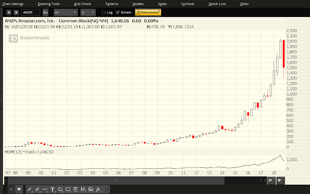This screenshot has height=194, width=310.
Task: Select the horizontal price level tool
Action: (x=45, y=190)
